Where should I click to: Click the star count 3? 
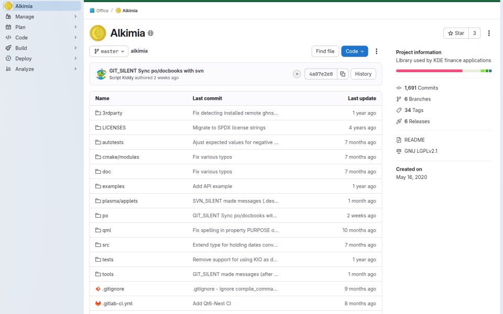pos(475,33)
